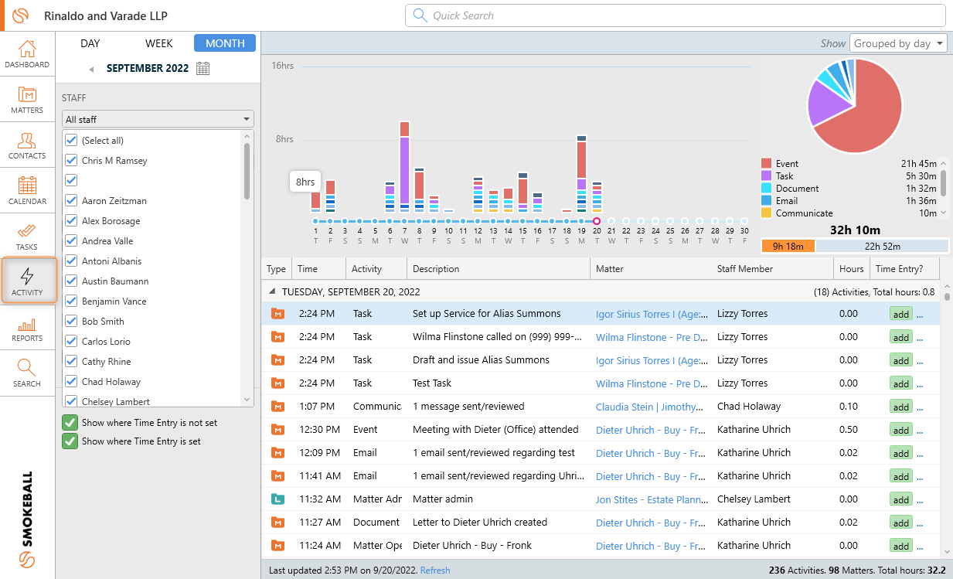Go to Matters in the sidebar
This screenshot has height=579, width=953.
tap(27, 99)
